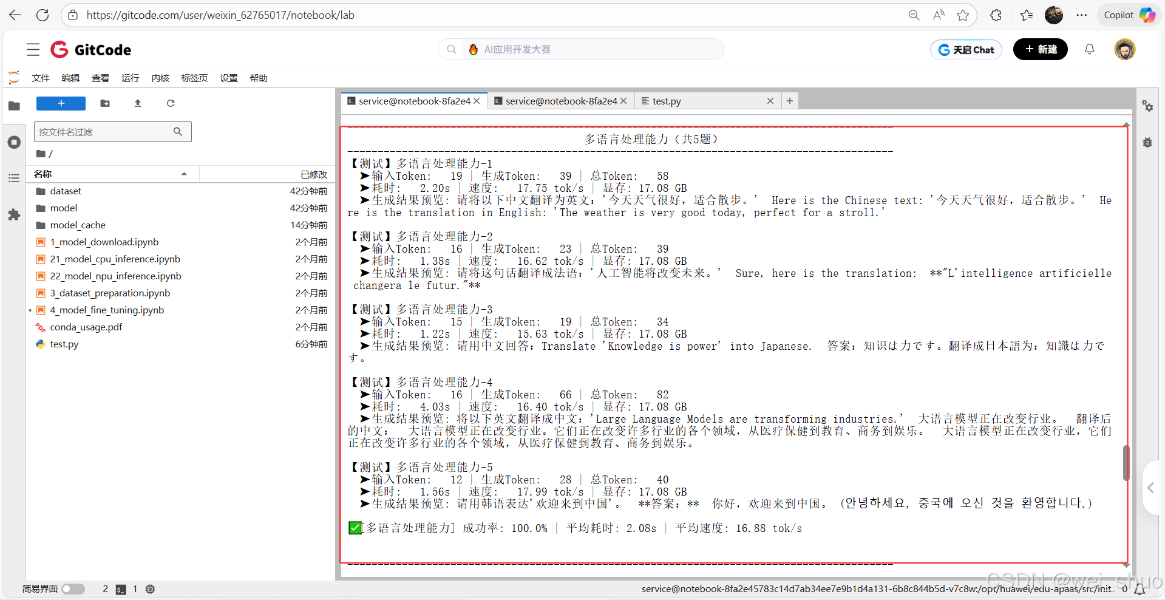Show the file browser sidebar panel
This screenshot has width=1165, height=600.
tap(14, 106)
